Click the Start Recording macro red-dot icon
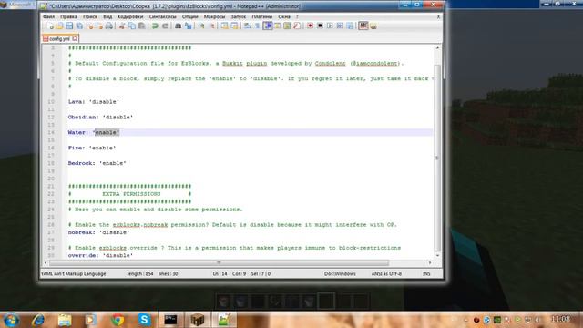The width and height of the screenshot is (583, 328). [310, 26]
